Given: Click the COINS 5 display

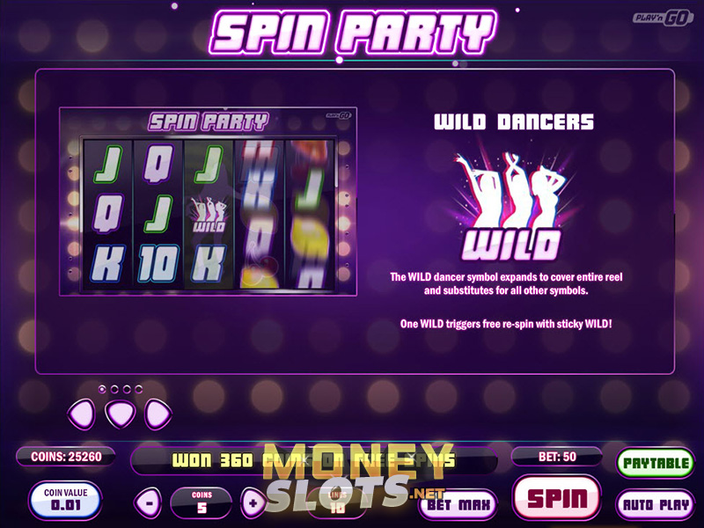Looking at the screenshot, I should pos(202,502).
